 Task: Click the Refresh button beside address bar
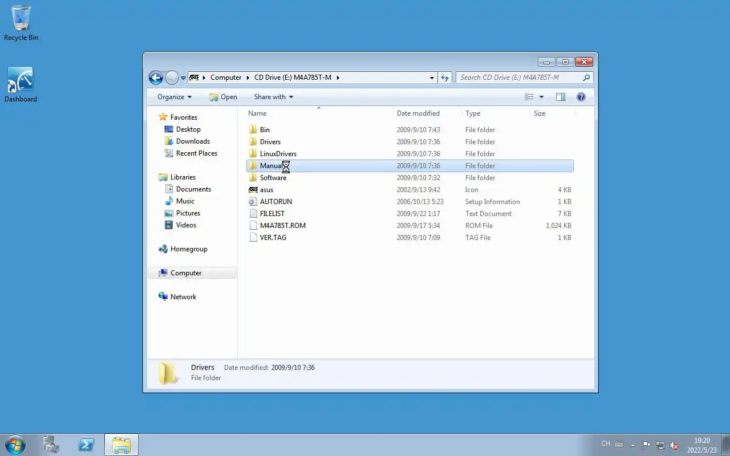pos(445,78)
